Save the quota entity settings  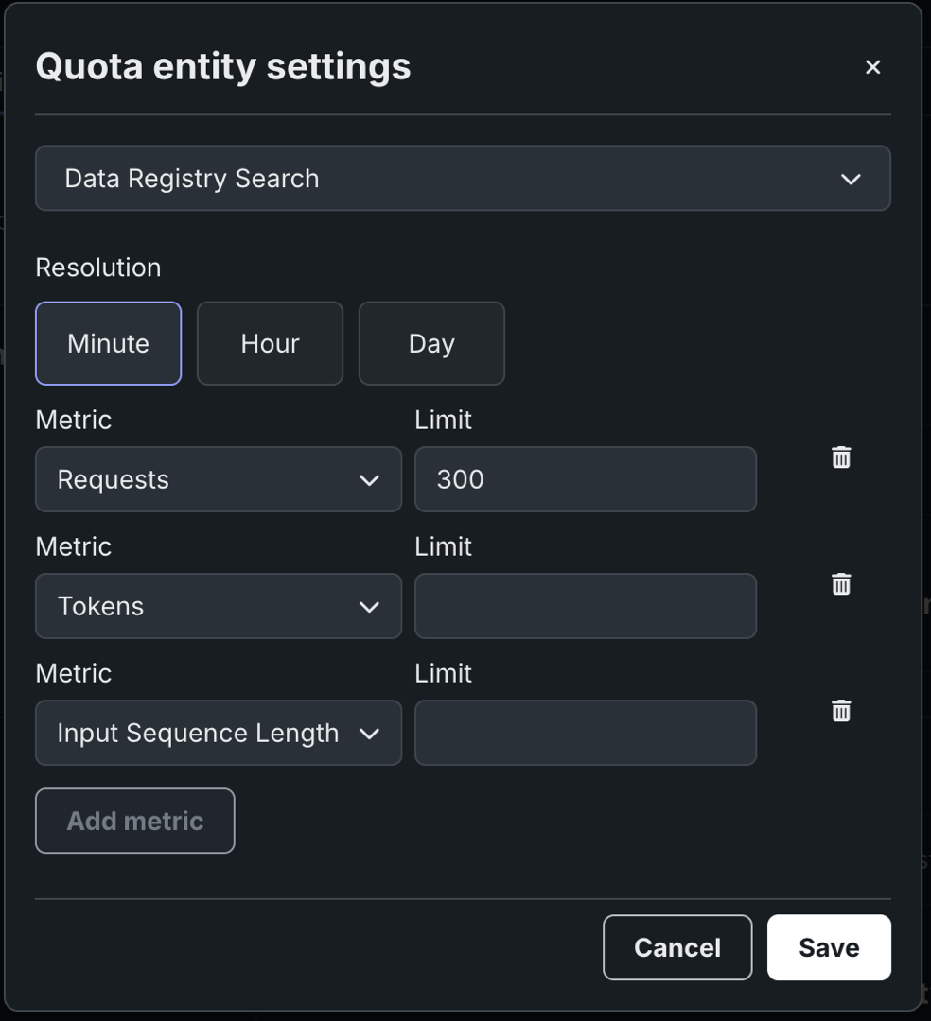pos(829,947)
